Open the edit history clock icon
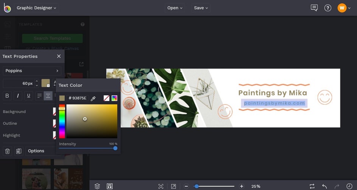357x190 pixels. click(x=349, y=186)
